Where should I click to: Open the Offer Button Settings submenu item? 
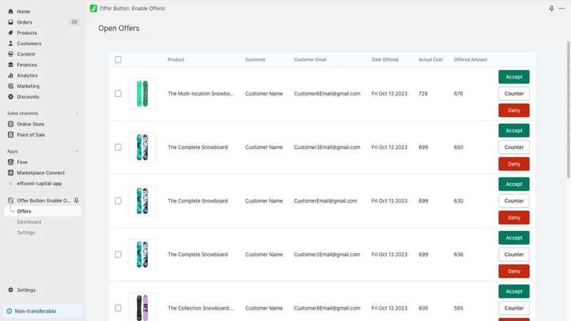point(26,233)
